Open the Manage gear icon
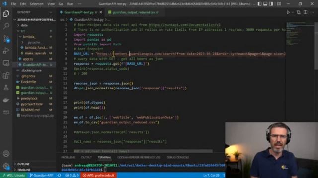 tap(6, 166)
